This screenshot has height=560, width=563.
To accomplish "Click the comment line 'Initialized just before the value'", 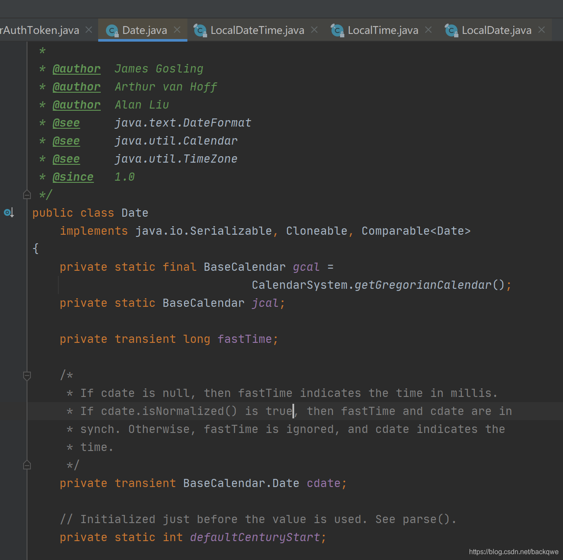I will click(258, 519).
